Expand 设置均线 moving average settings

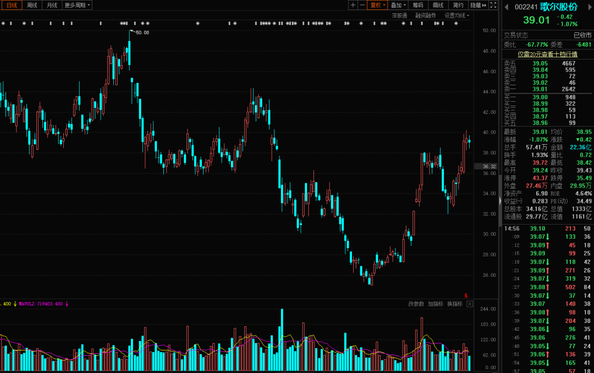point(457,15)
